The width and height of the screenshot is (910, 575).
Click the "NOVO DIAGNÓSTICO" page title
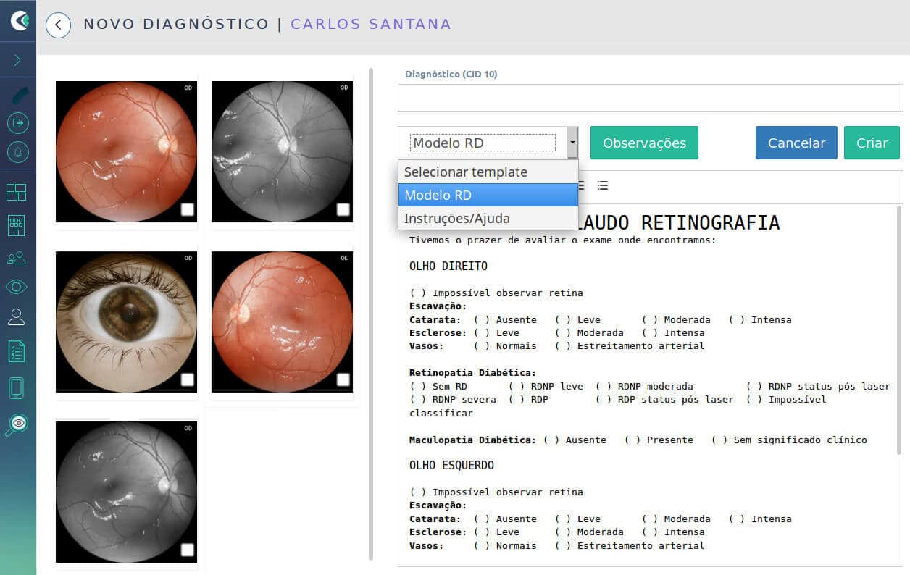(176, 24)
